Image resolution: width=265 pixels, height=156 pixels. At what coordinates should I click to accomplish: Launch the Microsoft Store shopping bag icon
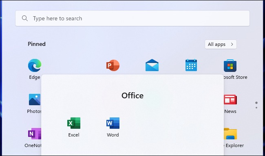[x=230, y=65]
